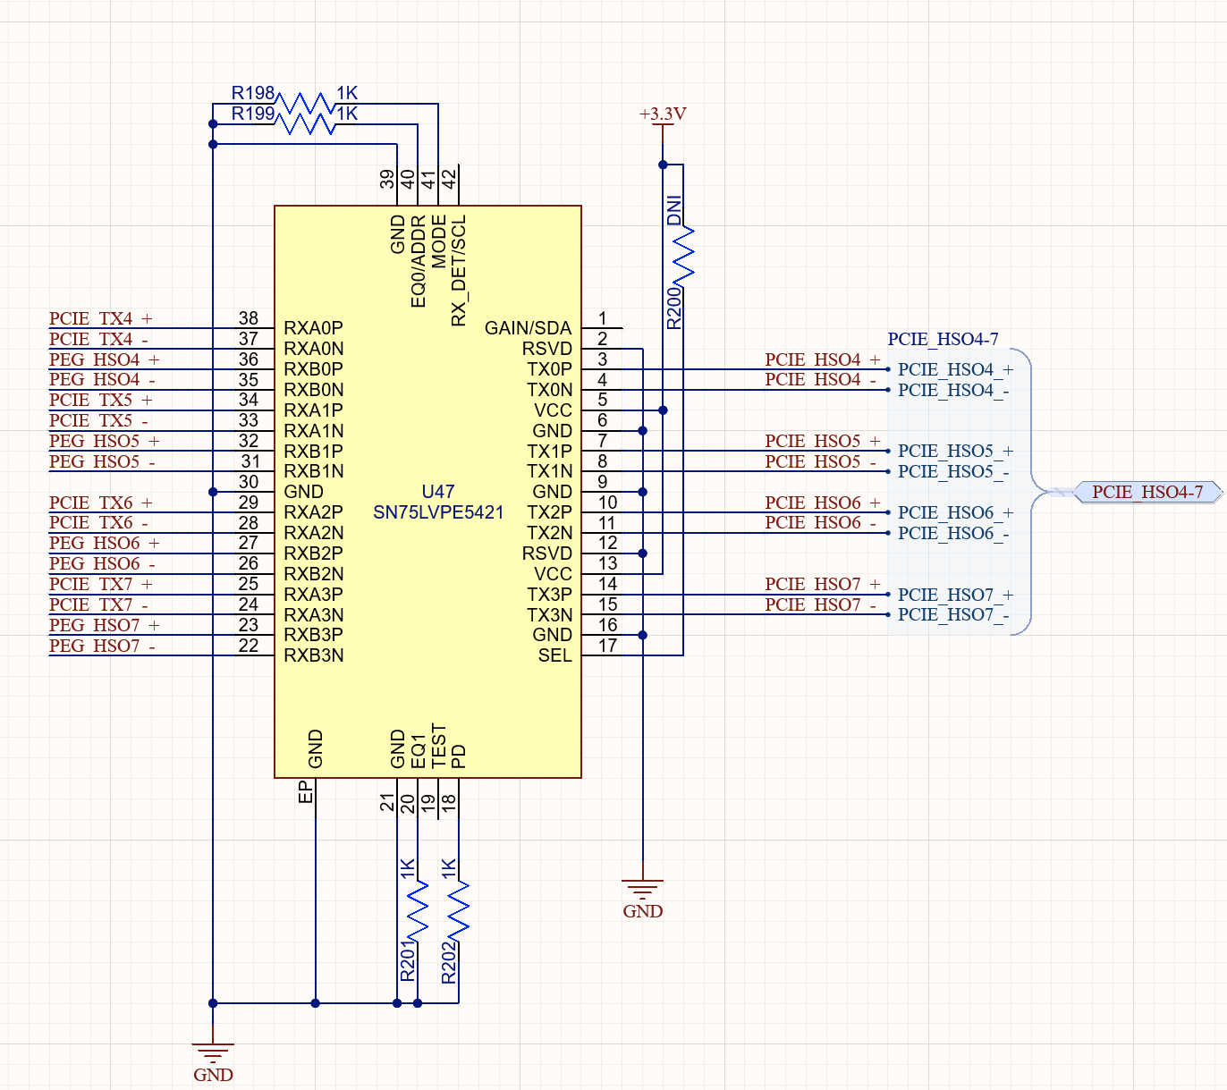The height and width of the screenshot is (1090, 1227).
Task: Click the GAIN/SDA pin 1
Action: 602,328
